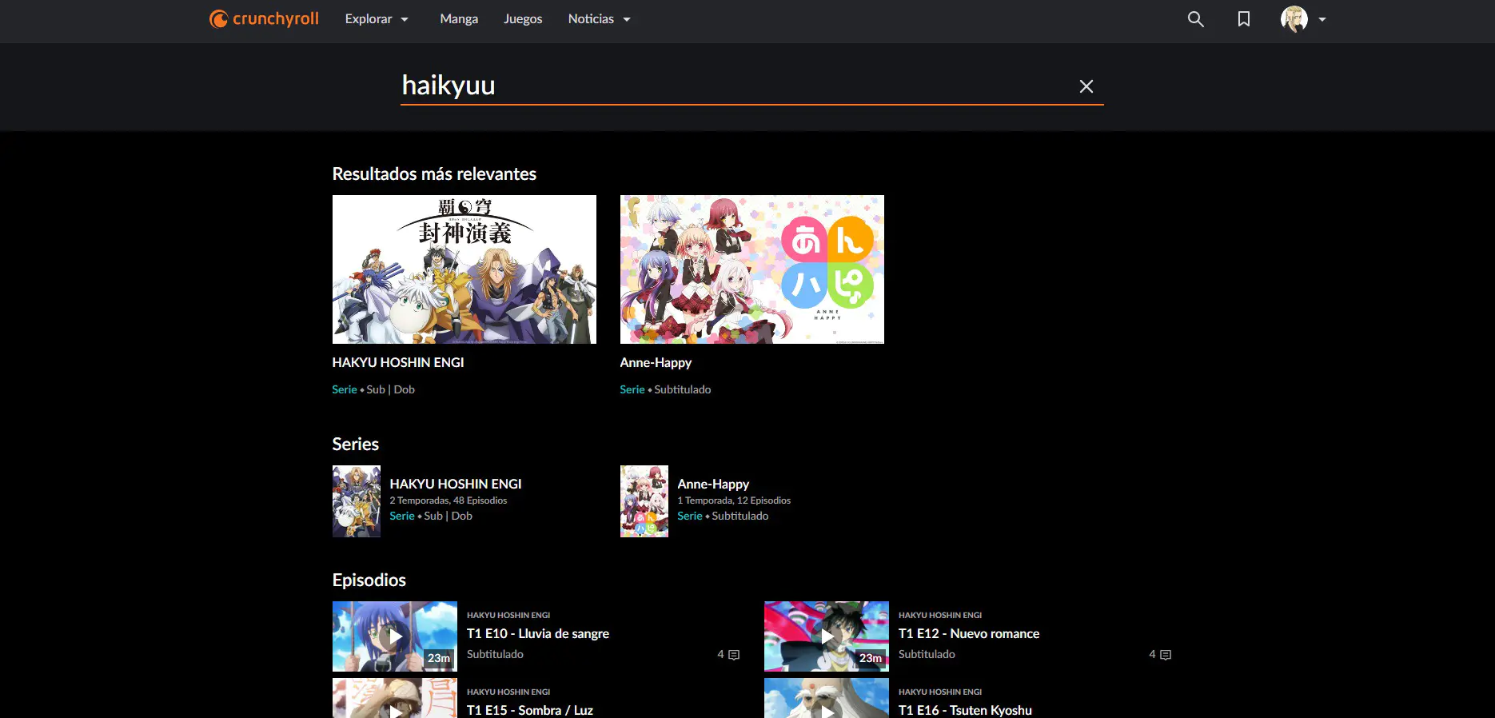Open T1 E10 - Lluvia de sangre title
Viewport: 1495px width, 718px height.
538,633
